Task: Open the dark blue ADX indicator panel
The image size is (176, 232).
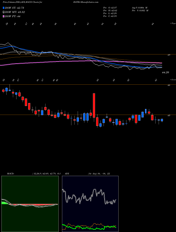Action: 90,204
